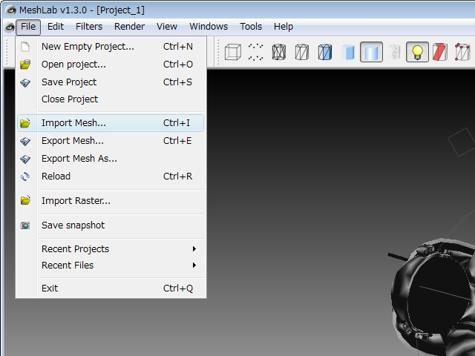This screenshot has height=356, width=475.
Task: Open the Help menu
Action: tap(284, 27)
